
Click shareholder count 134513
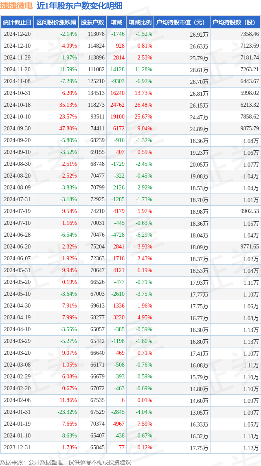pos(96,93)
